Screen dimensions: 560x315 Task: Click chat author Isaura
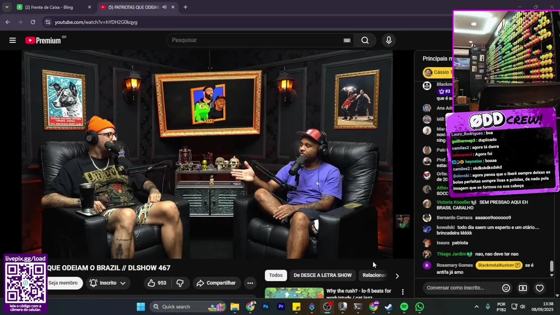(x=443, y=243)
